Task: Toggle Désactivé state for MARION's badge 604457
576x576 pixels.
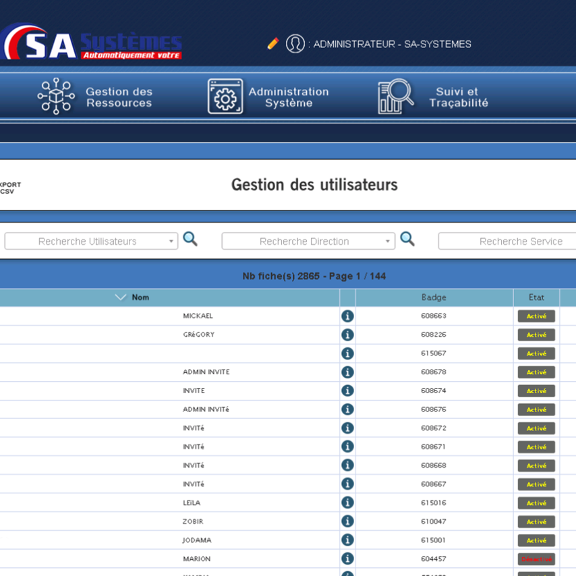Action: (x=536, y=559)
